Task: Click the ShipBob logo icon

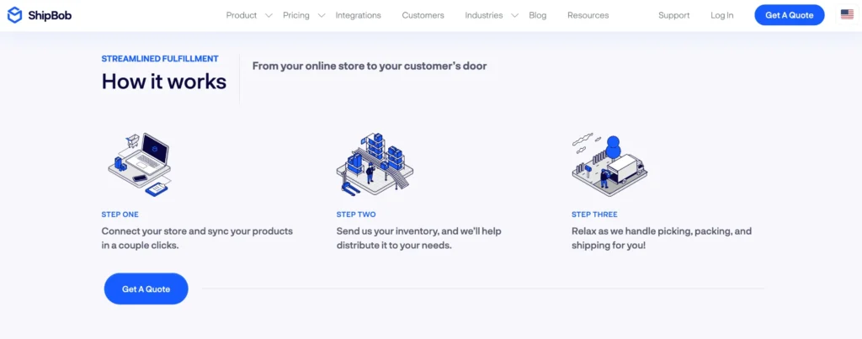Action: pyautogui.click(x=15, y=15)
